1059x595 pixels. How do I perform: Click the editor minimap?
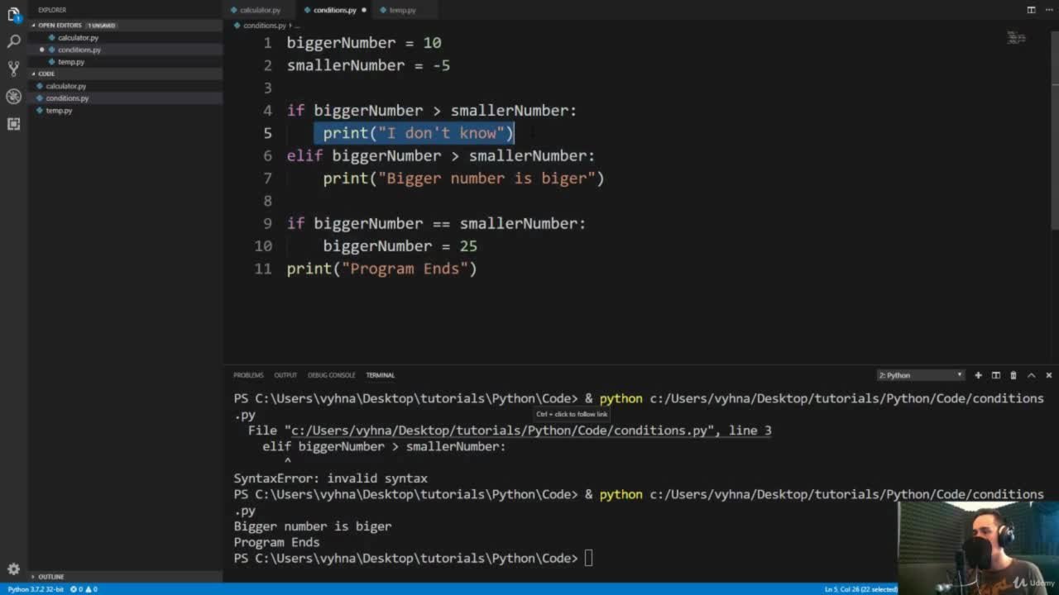[1016, 37]
